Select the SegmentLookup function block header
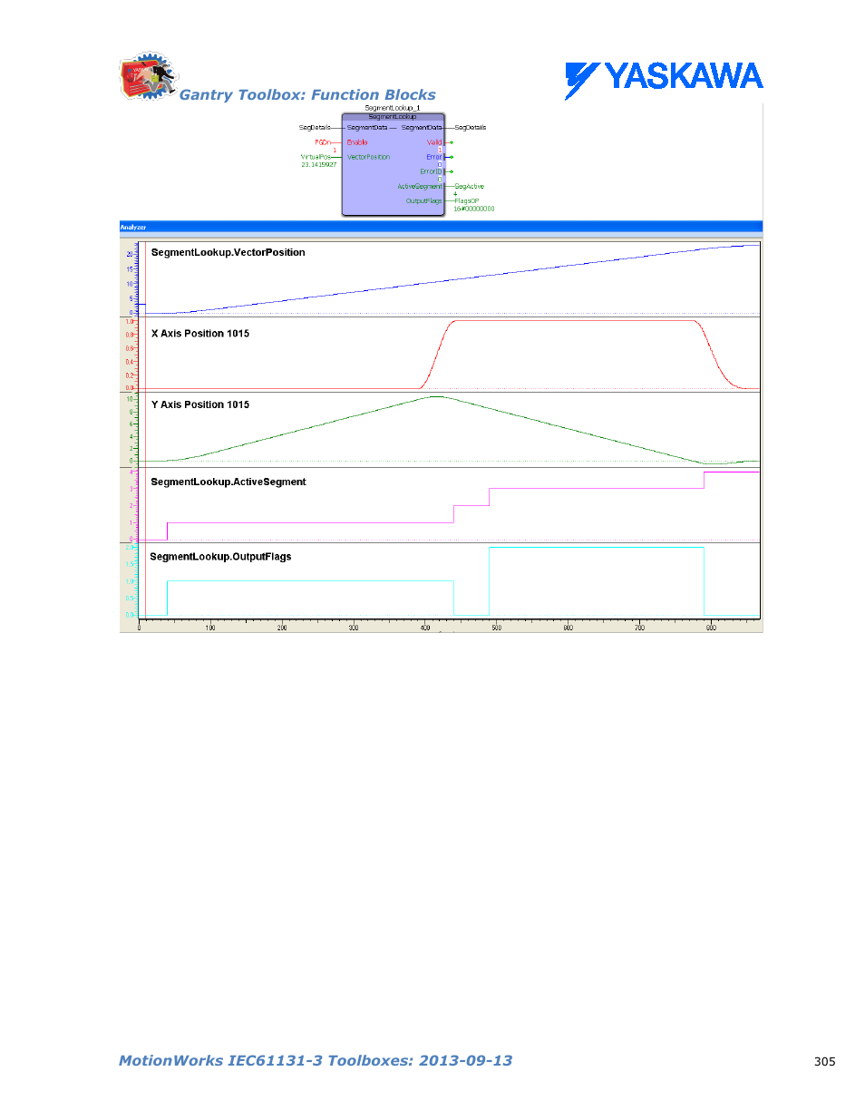Screen dimensions: 865x1120 [x=393, y=117]
